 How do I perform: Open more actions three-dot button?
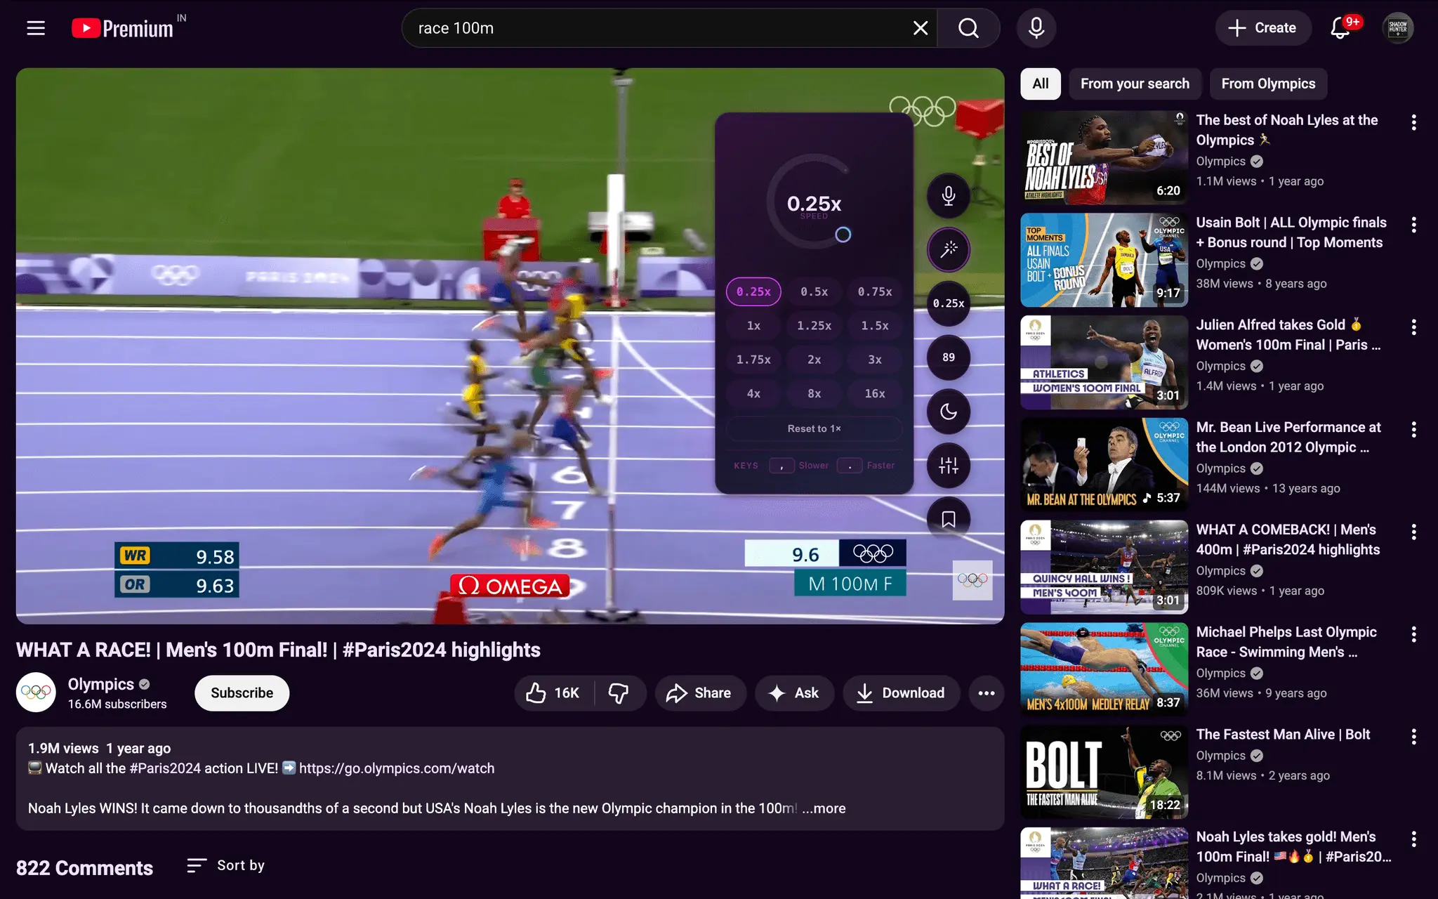(987, 693)
